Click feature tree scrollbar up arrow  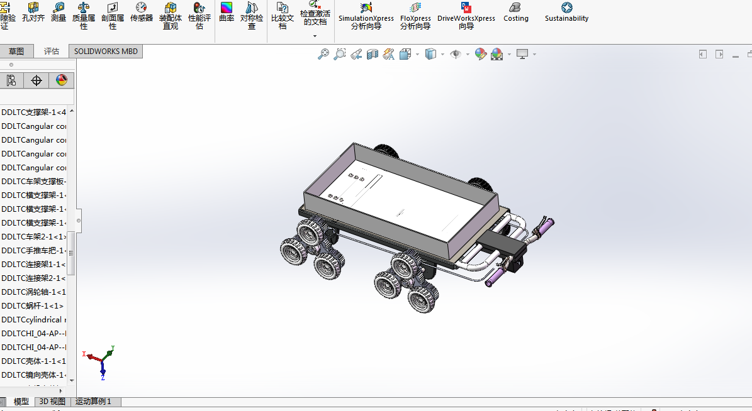tap(72, 111)
